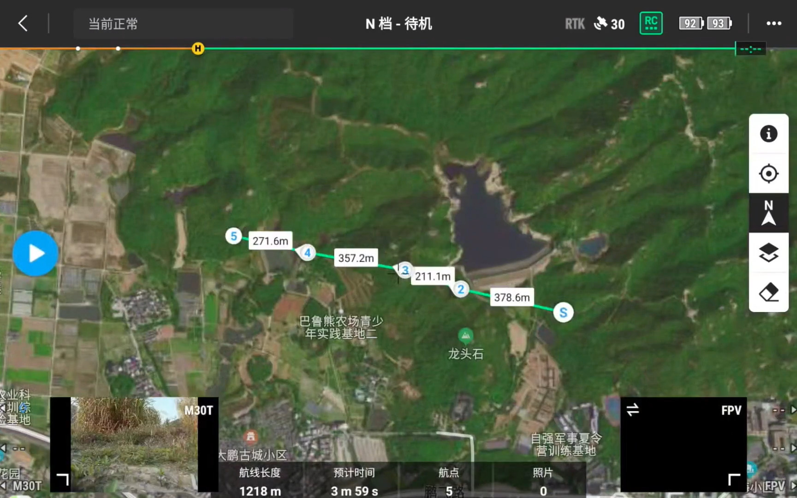Tap second white dot on battery timeline
The width and height of the screenshot is (797, 498).
pyautogui.click(x=118, y=48)
